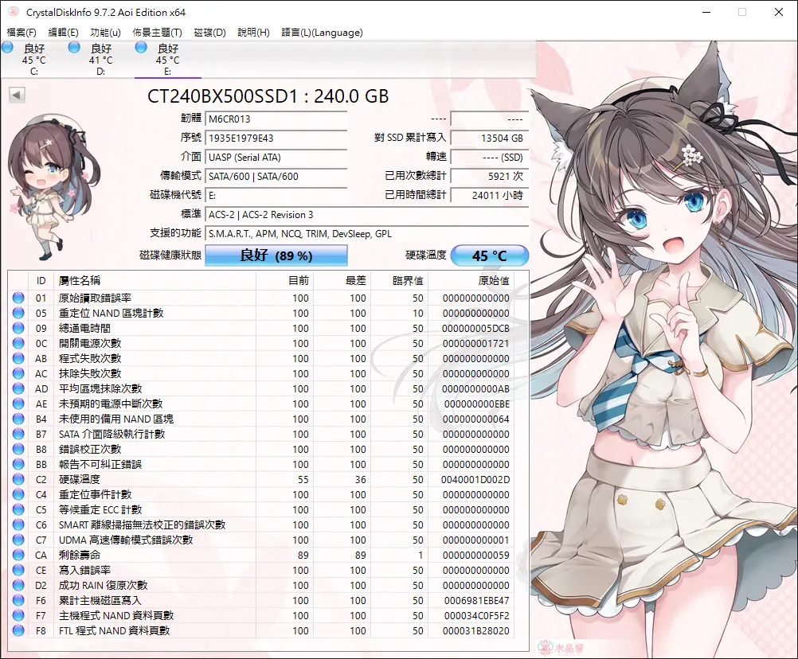Open the 編輯(E) menu
The image size is (798, 659).
point(63,33)
